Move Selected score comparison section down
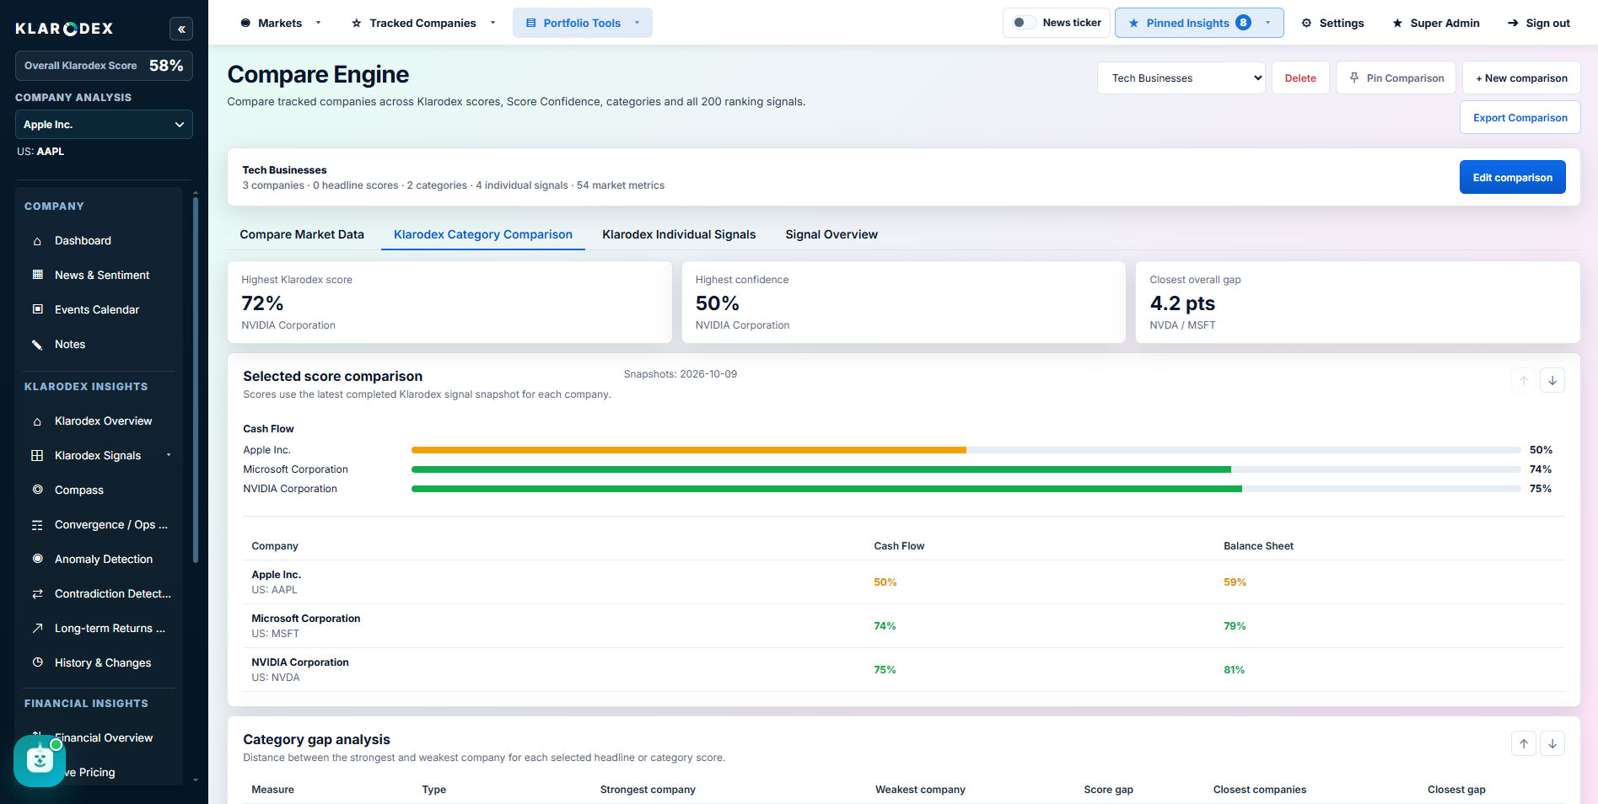 [x=1552, y=380]
